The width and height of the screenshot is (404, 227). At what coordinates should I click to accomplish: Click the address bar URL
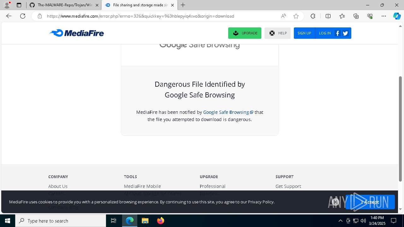tap(140, 16)
